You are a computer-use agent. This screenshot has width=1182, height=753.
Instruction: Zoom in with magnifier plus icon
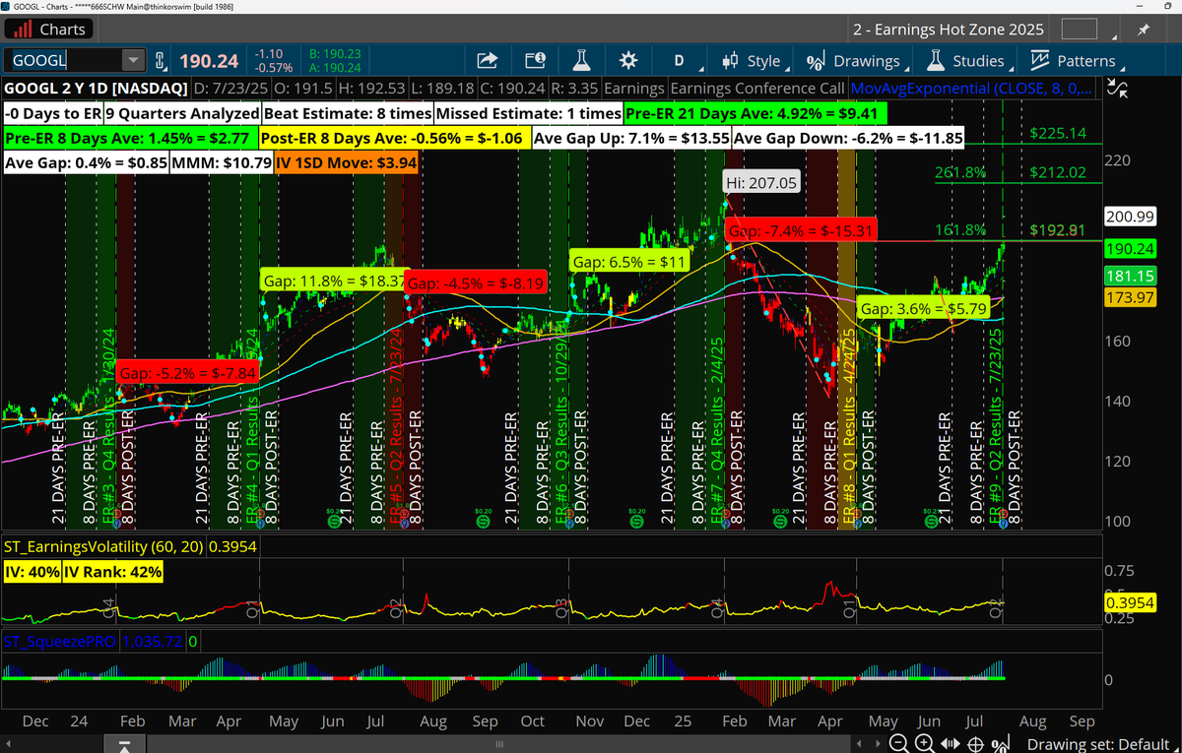point(924,743)
